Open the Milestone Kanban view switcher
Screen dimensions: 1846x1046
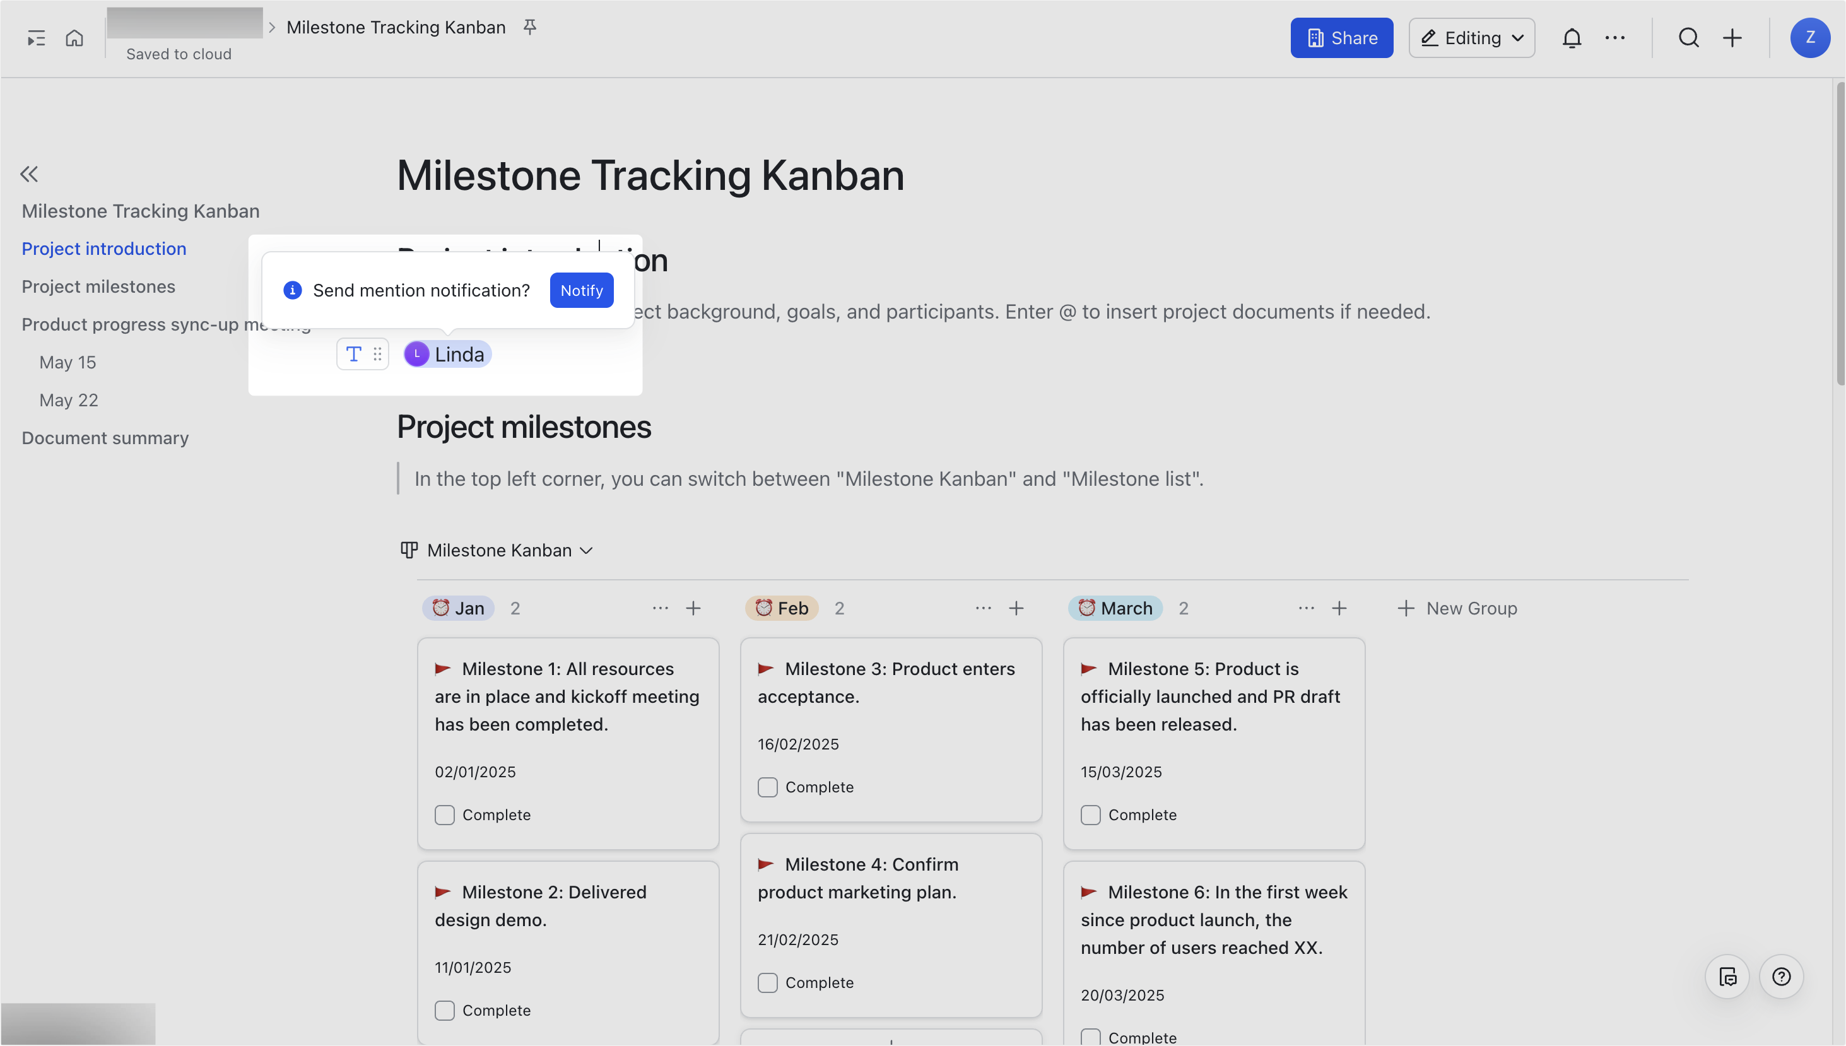[x=497, y=550]
